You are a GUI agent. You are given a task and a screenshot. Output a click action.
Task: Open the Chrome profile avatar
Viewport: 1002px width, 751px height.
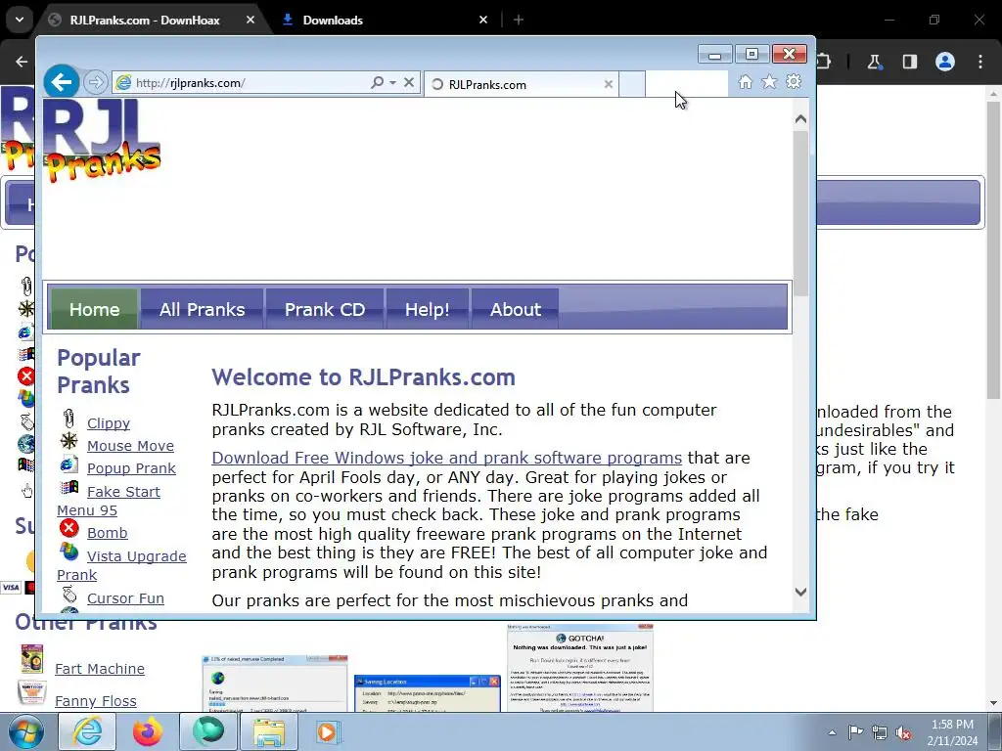[x=945, y=62]
